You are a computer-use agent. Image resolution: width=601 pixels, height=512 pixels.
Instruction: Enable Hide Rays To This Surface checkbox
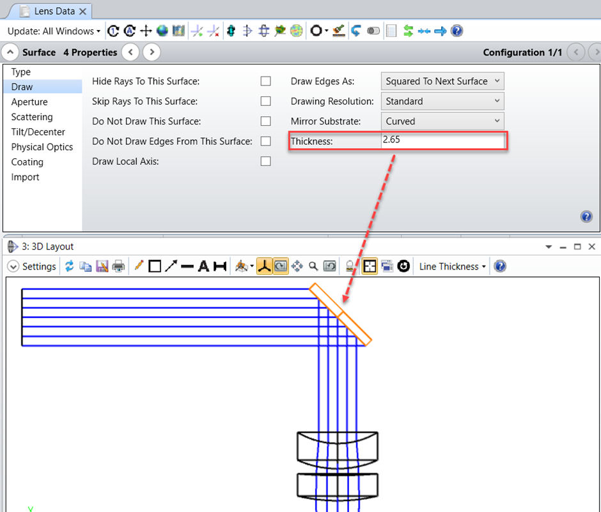coord(265,81)
